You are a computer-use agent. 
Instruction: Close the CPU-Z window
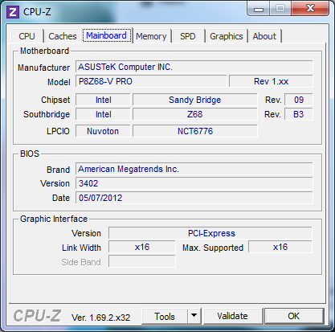point(310,9)
